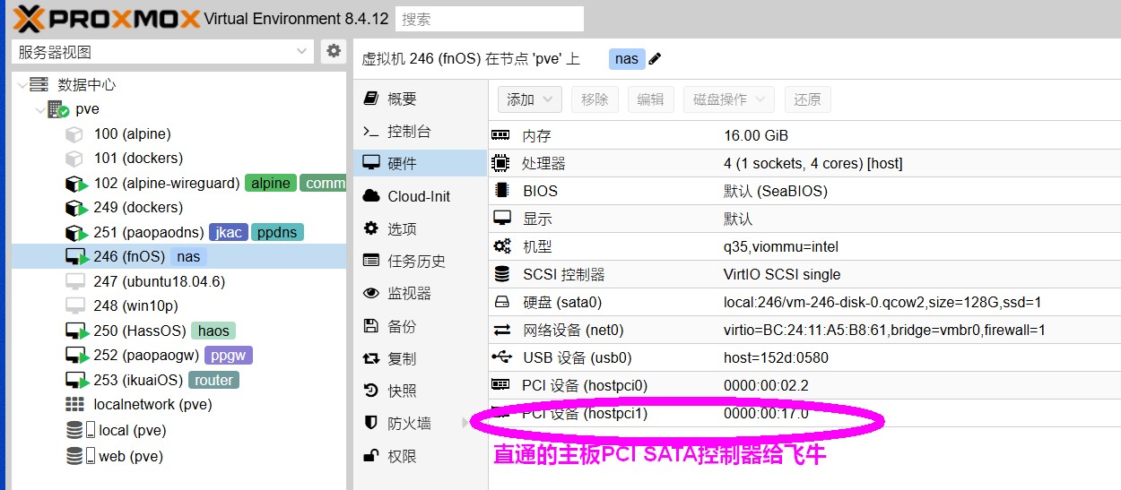Select VM 248 (win10p)
This screenshot has width=1121, height=490.
pyautogui.click(x=135, y=305)
